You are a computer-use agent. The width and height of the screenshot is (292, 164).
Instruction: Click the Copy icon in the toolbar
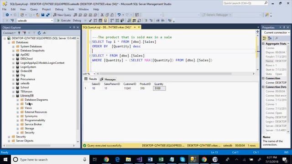click(107, 15)
